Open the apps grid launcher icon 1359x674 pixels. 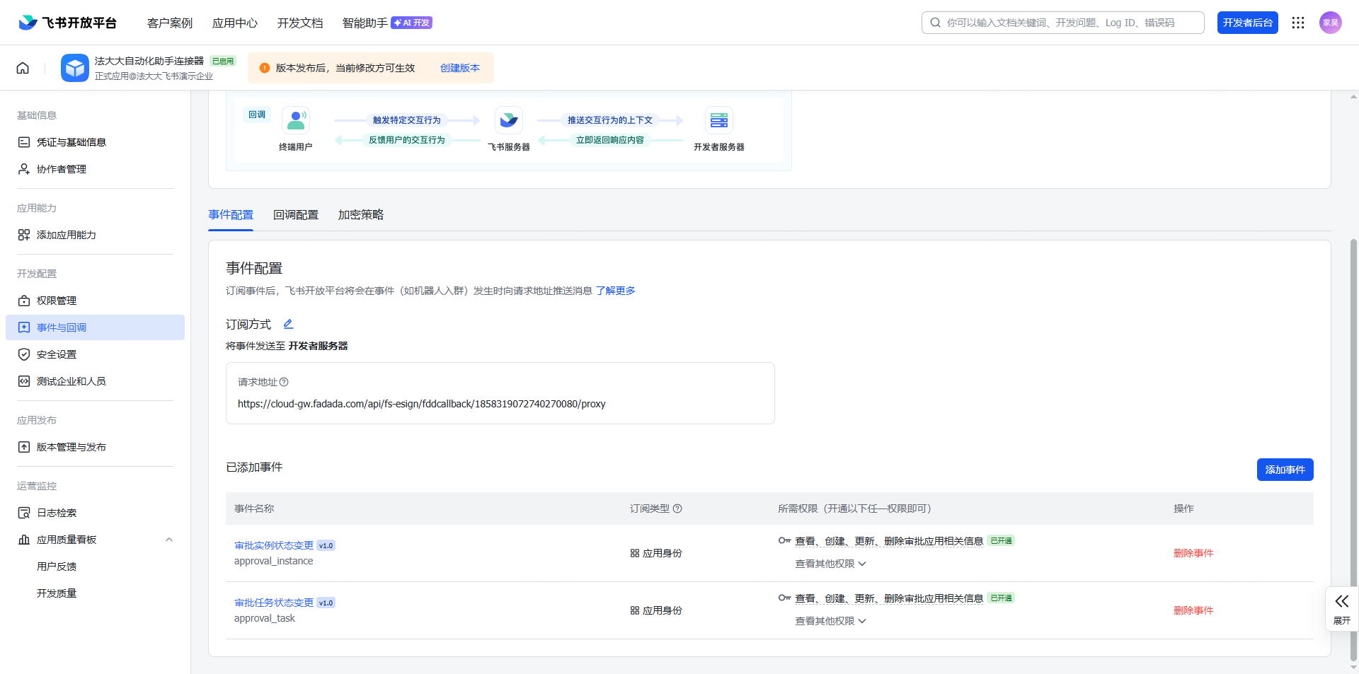pos(1297,23)
